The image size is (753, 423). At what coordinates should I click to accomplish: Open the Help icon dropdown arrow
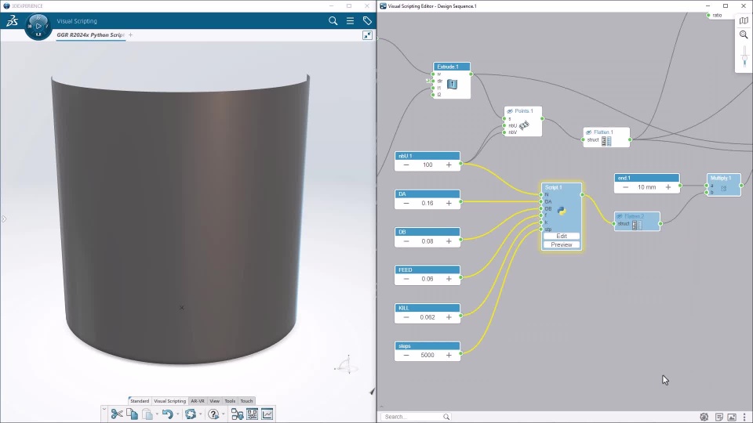click(x=223, y=414)
